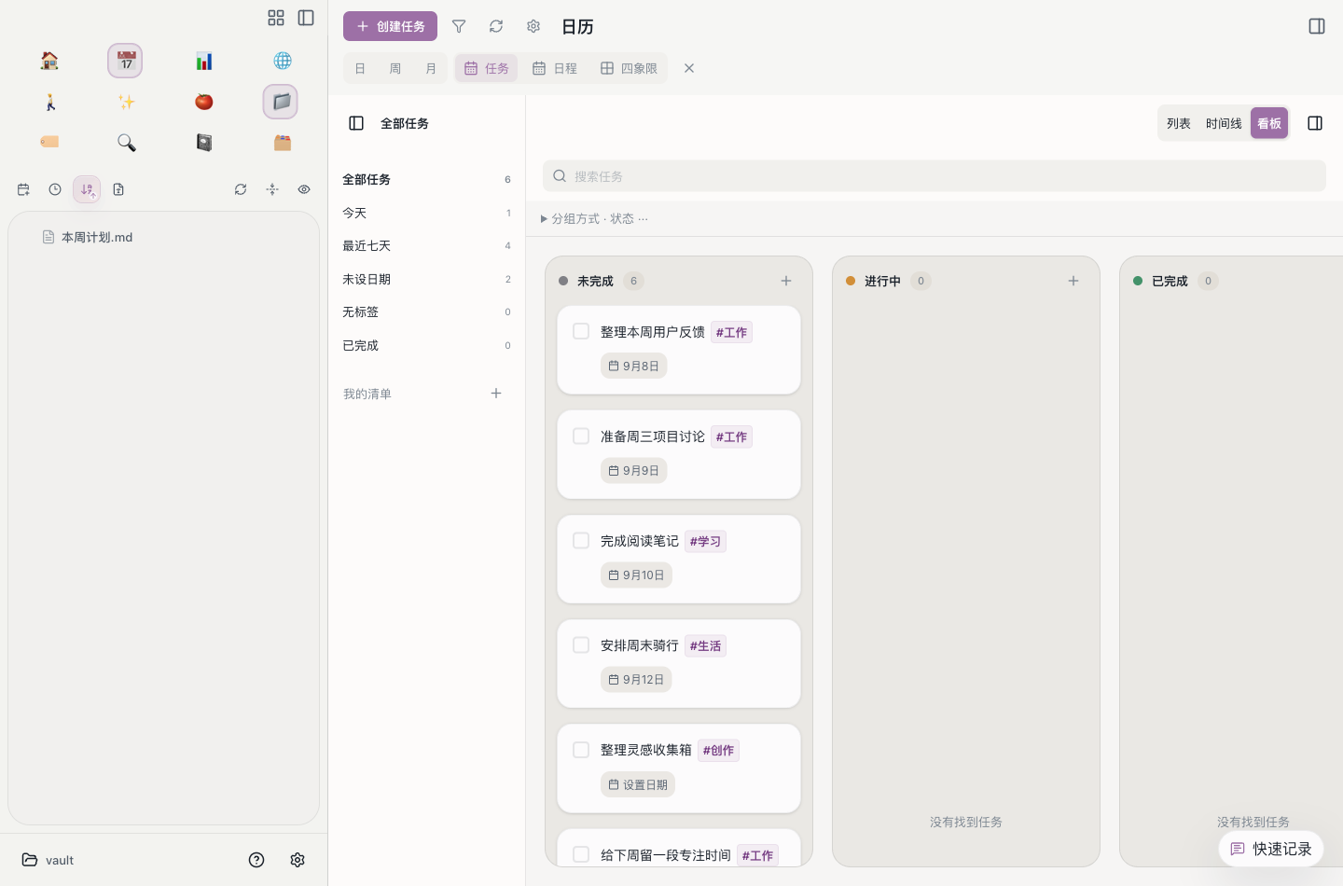Open the black notebook icon

204,142
